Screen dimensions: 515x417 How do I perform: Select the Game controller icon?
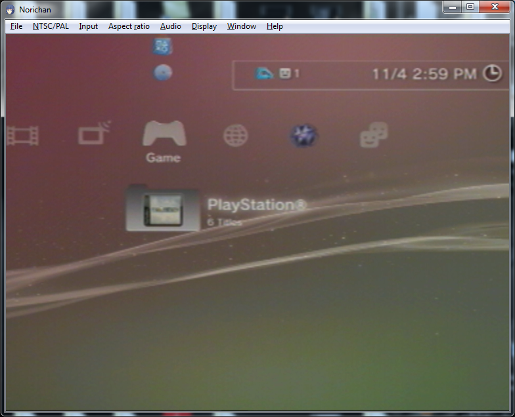click(x=164, y=134)
